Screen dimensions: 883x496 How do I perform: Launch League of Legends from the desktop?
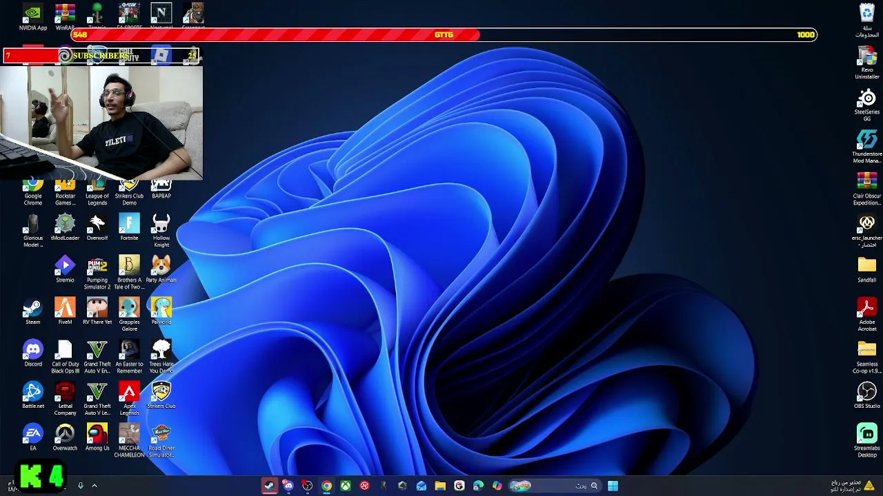point(97,192)
